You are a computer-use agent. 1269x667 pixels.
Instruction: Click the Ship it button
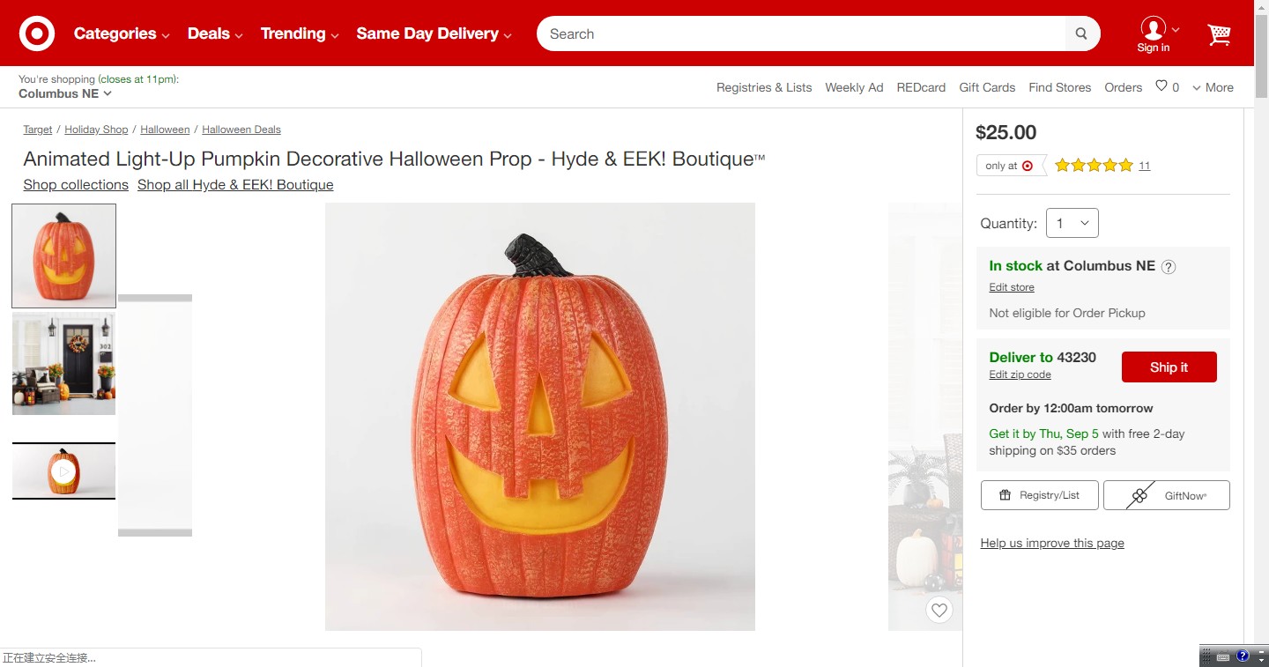1169,367
